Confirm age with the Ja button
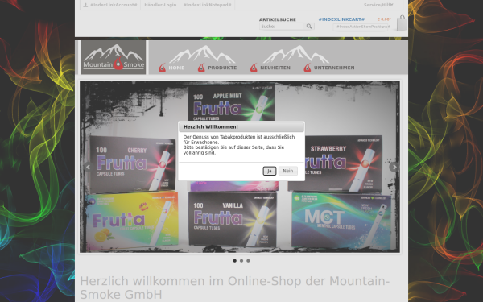 click(x=270, y=171)
